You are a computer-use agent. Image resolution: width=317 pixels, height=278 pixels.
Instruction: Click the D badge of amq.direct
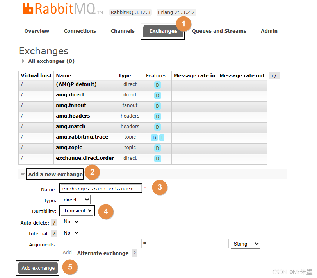click(158, 95)
